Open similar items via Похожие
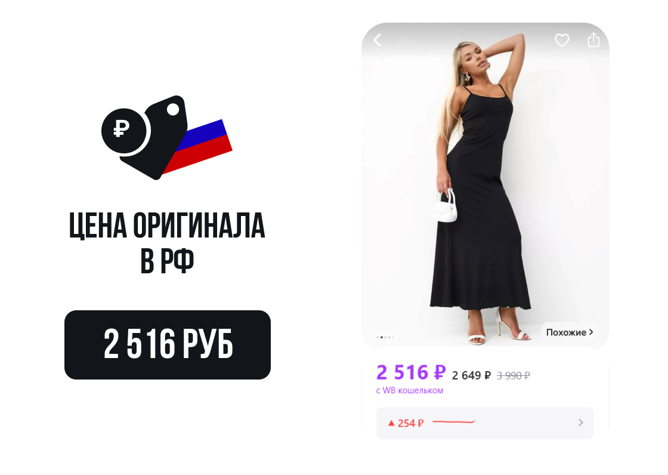 click(x=566, y=332)
